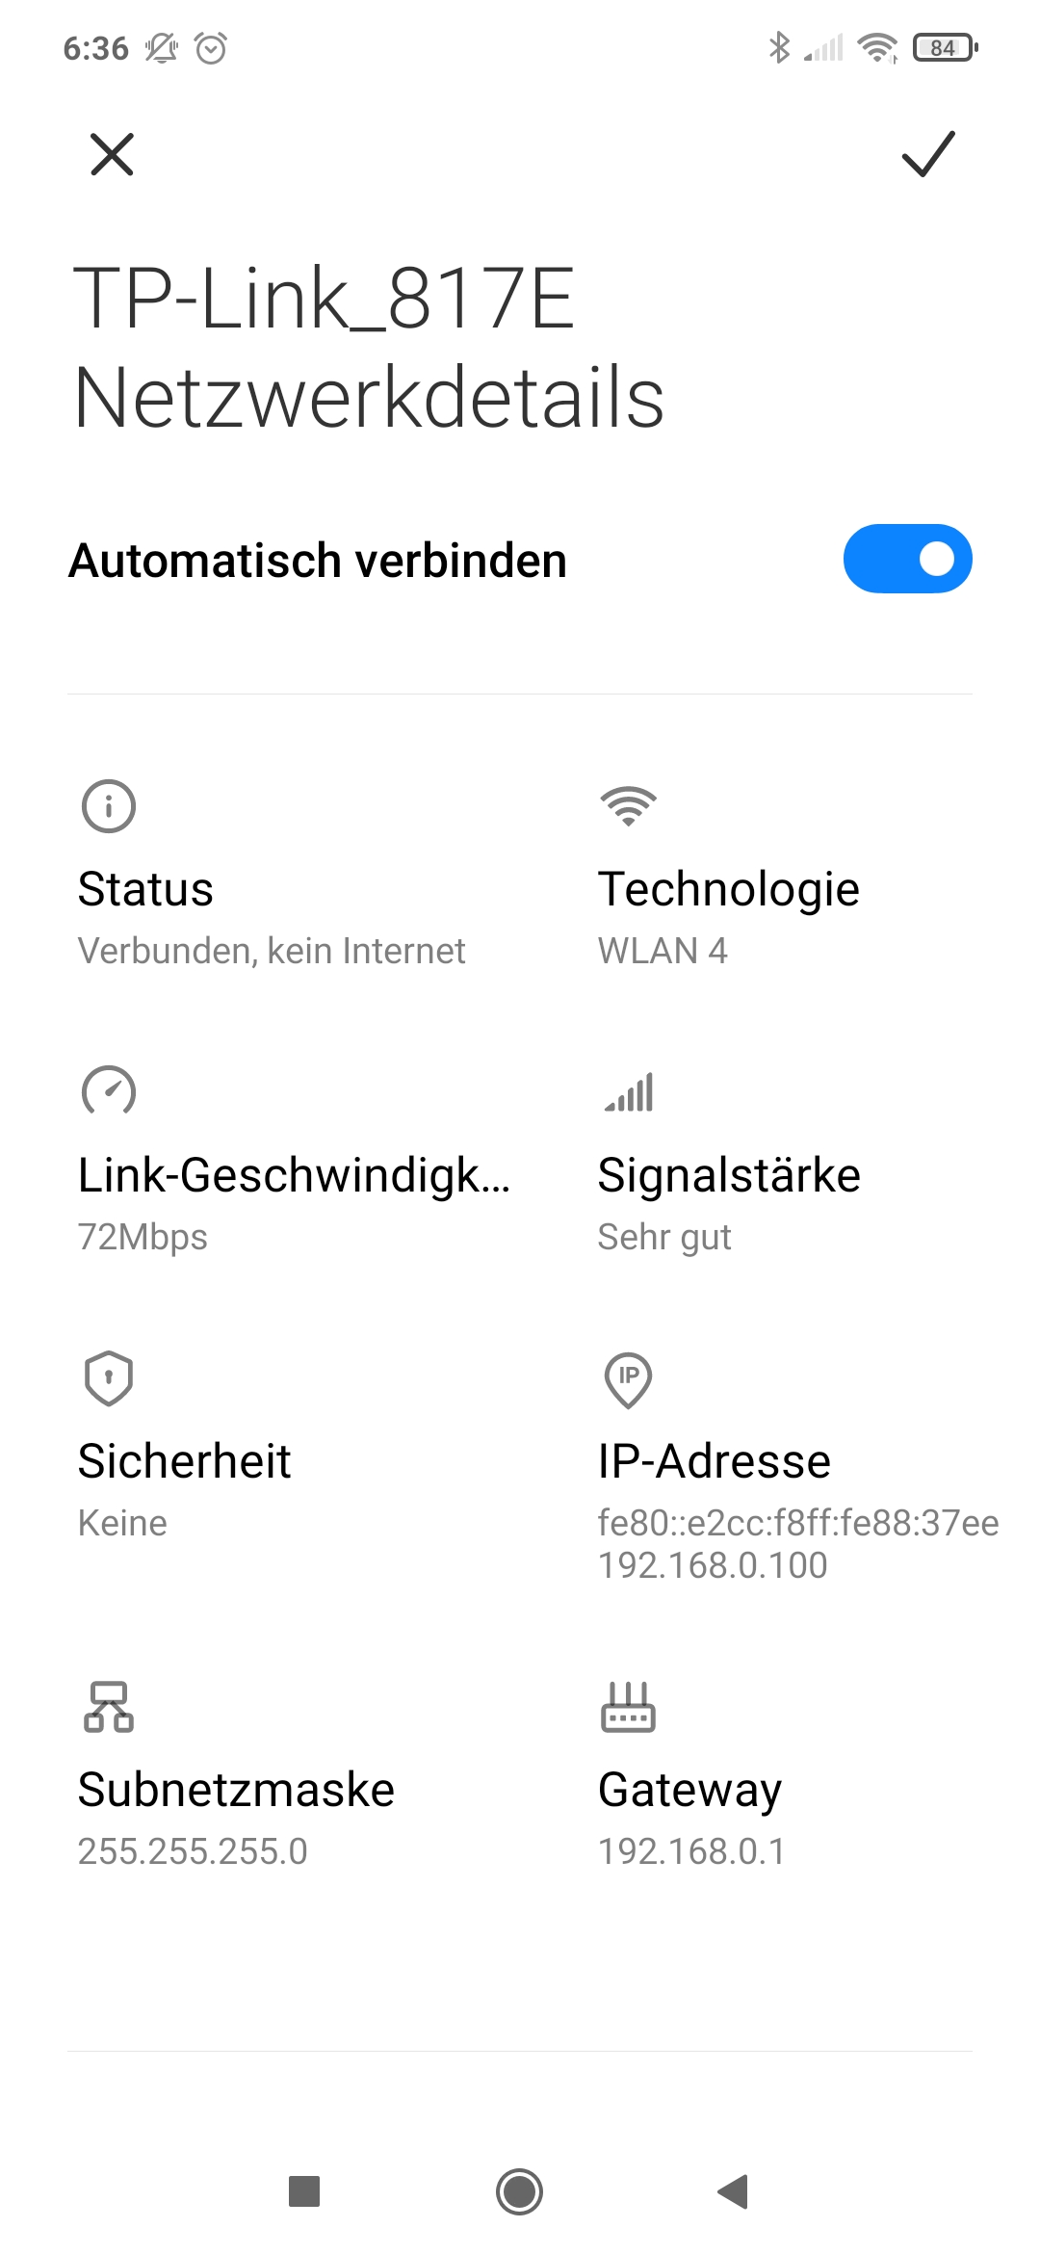Viewport: 1040px width, 2254px height.
Task: Tap the Subnetzmaske value 255.255.255.0
Action: click(193, 1851)
